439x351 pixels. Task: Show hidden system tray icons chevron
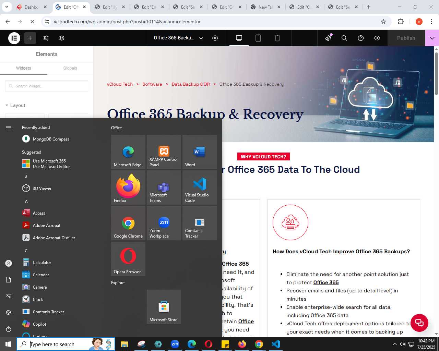pos(394,344)
